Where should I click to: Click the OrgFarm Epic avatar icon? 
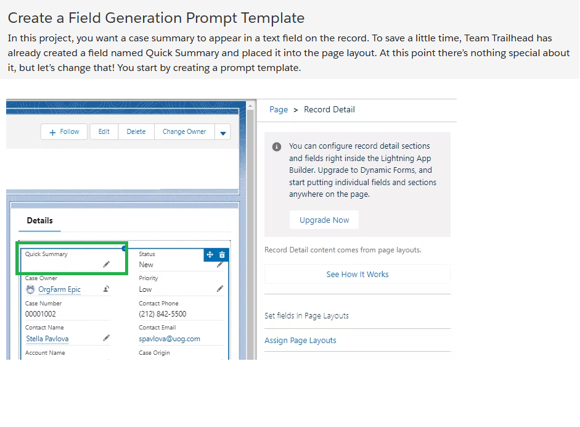[30, 289]
